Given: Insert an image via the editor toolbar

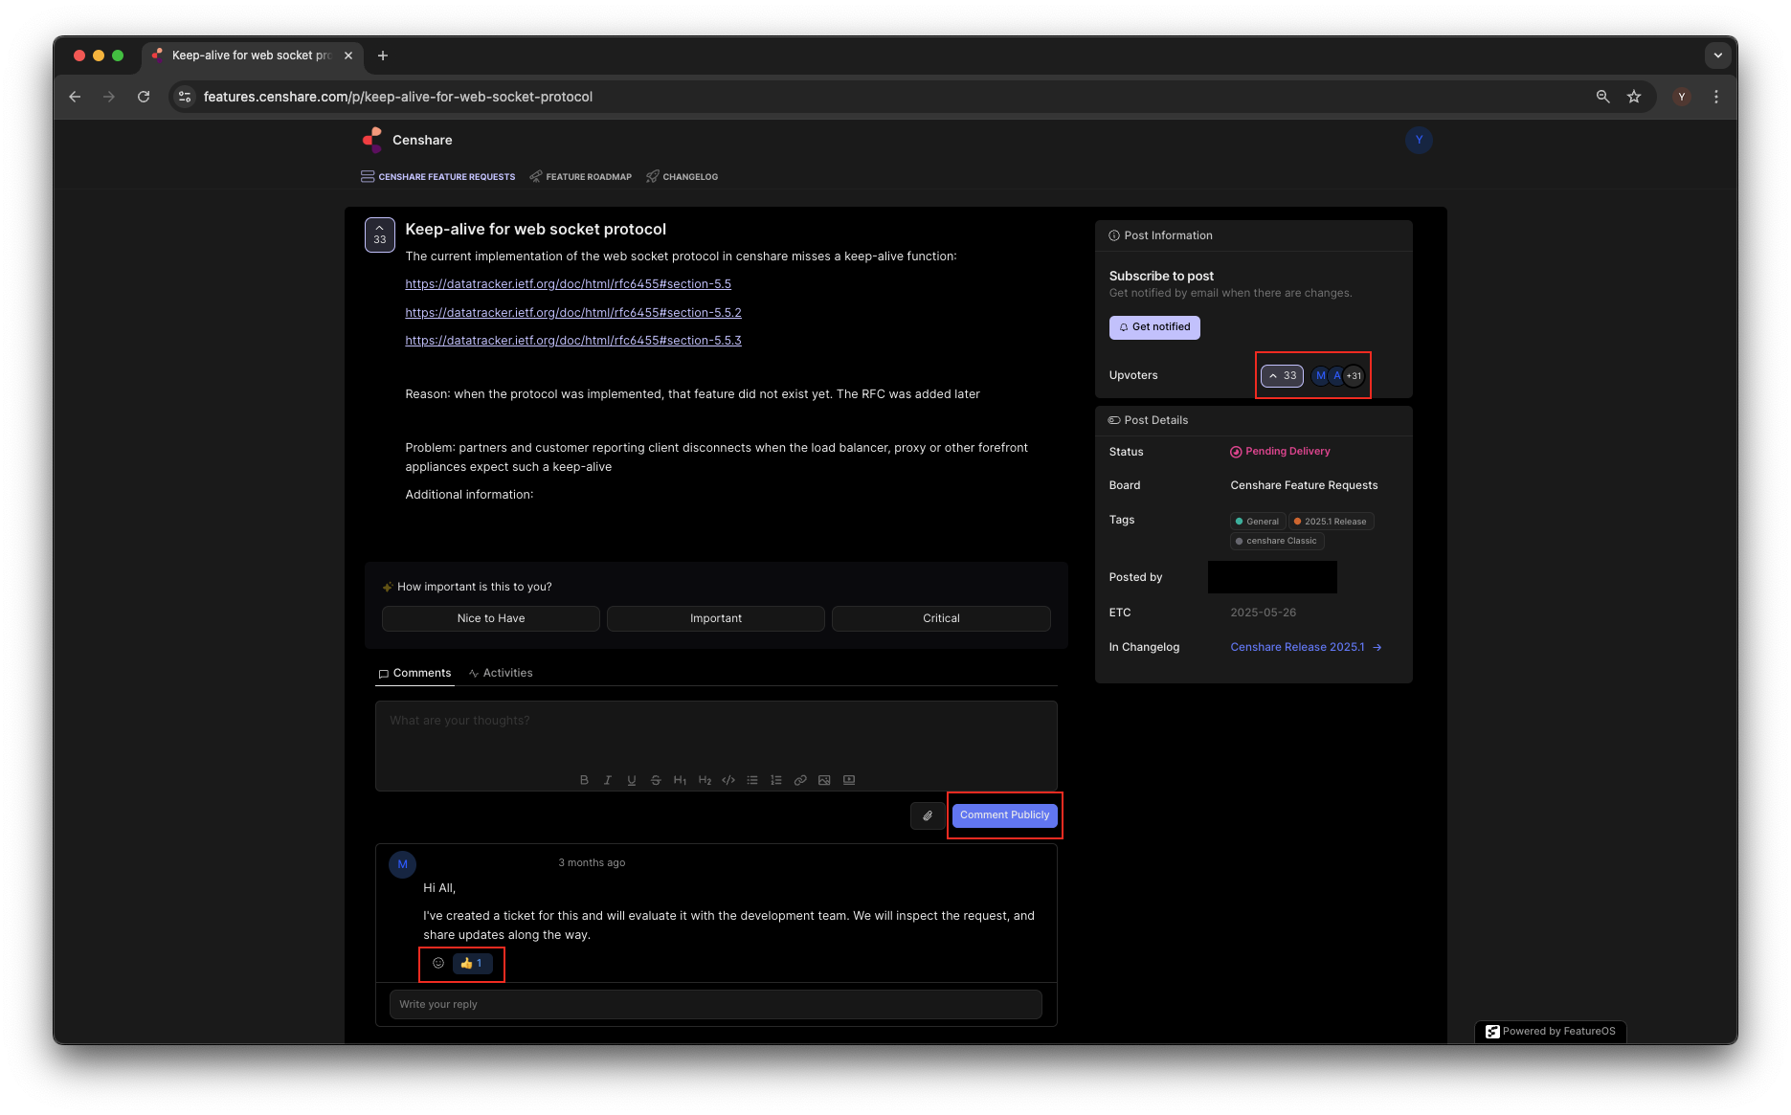Looking at the screenshot, I should tap(824, 780).
